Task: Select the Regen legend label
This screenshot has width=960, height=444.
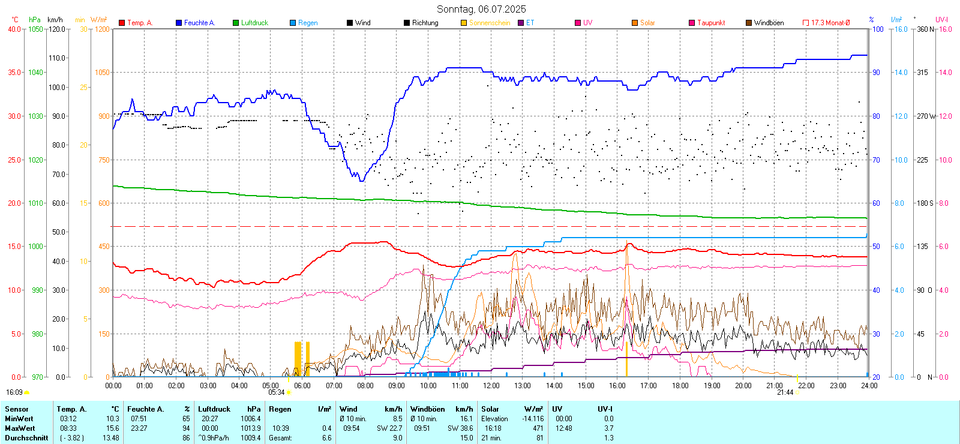Action: (x=308, y=23)
